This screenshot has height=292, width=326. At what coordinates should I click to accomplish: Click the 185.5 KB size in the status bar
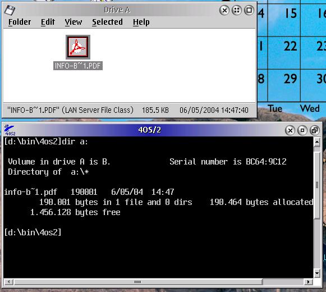pyautogui.click(x=155, y=110)
